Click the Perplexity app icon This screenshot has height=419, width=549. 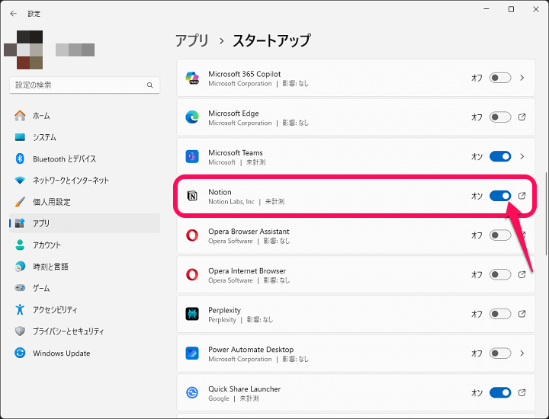click(x=192, y=314)
